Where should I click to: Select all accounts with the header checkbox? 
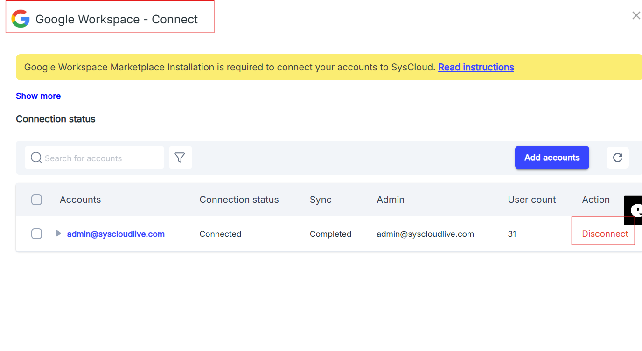[x=36, y=200]
